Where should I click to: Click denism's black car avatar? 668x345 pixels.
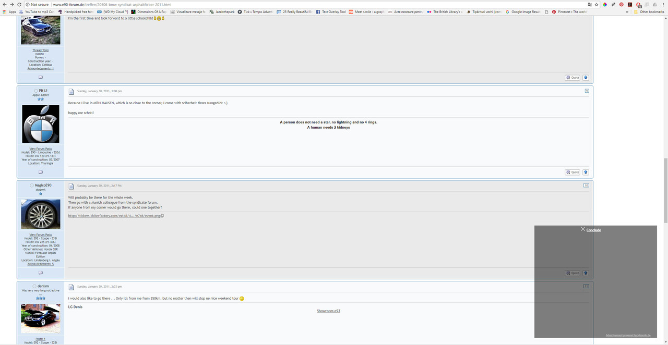(41, 318)
